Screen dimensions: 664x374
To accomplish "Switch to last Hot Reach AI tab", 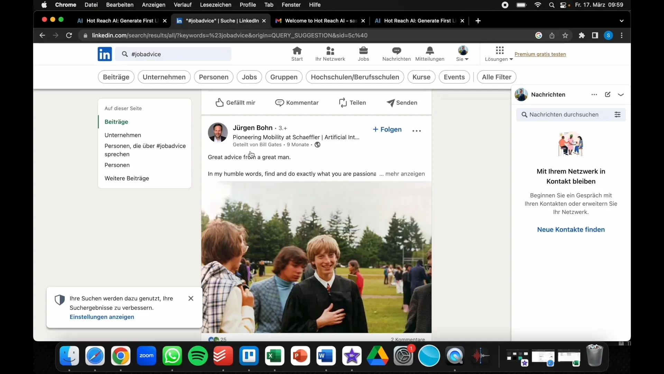I will [x=419, y=21].
